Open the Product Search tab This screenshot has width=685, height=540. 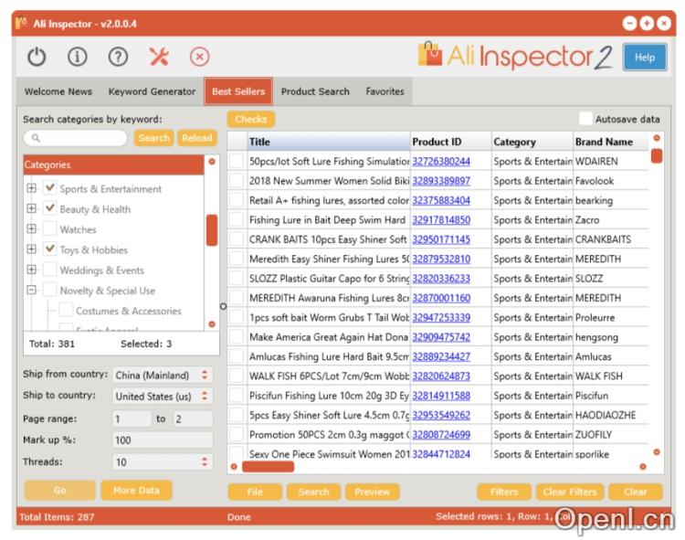coord(315,91)
